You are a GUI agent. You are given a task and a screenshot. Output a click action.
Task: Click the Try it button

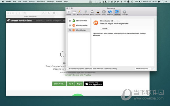tap(71, 84)
